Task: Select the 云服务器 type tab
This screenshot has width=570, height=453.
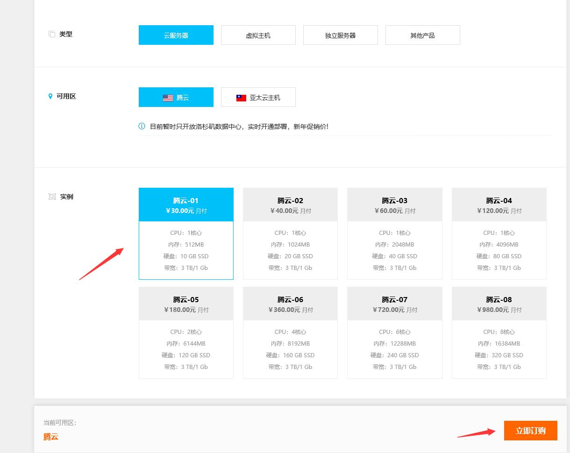Action: (x=176, y=35)
